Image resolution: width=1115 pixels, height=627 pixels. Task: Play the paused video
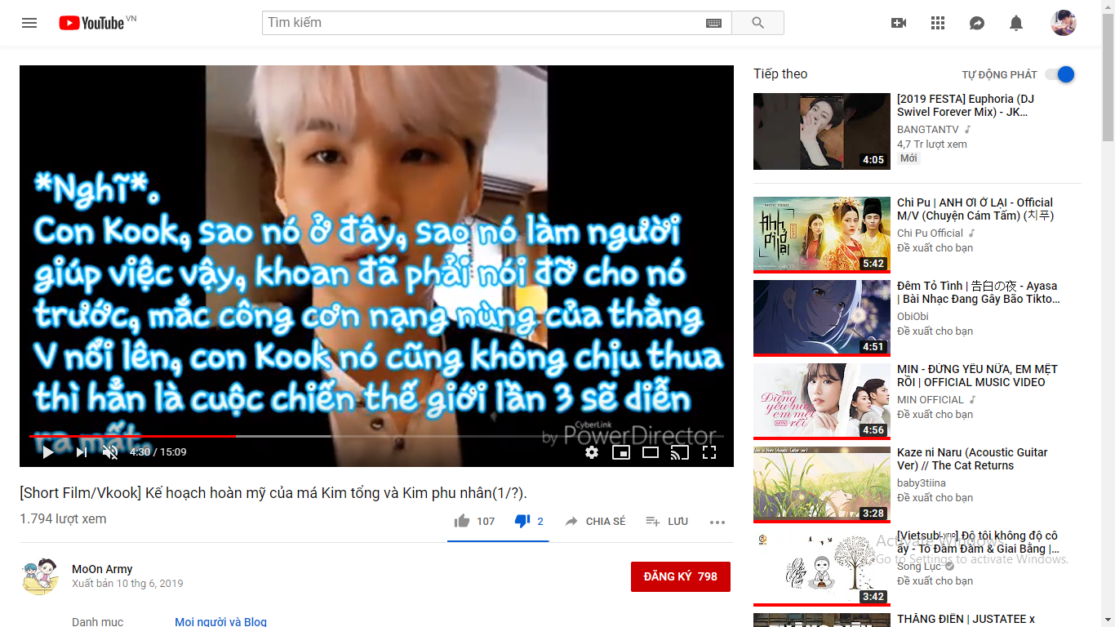[x=48, y=452]
